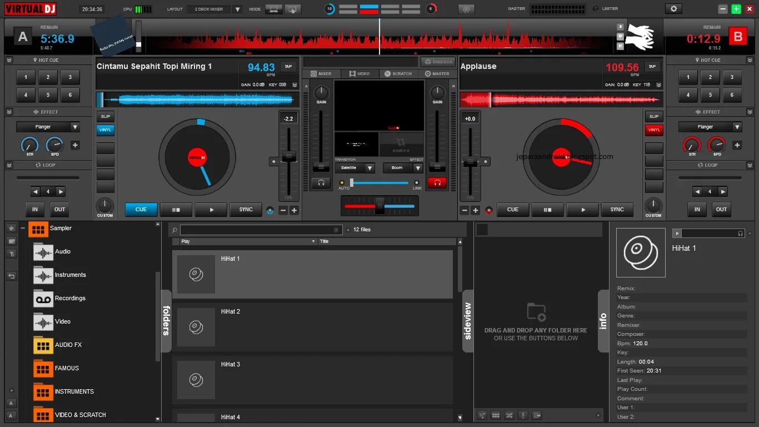
Task: Toggle SLIP mode on deck B
Action: click(654, 116)
